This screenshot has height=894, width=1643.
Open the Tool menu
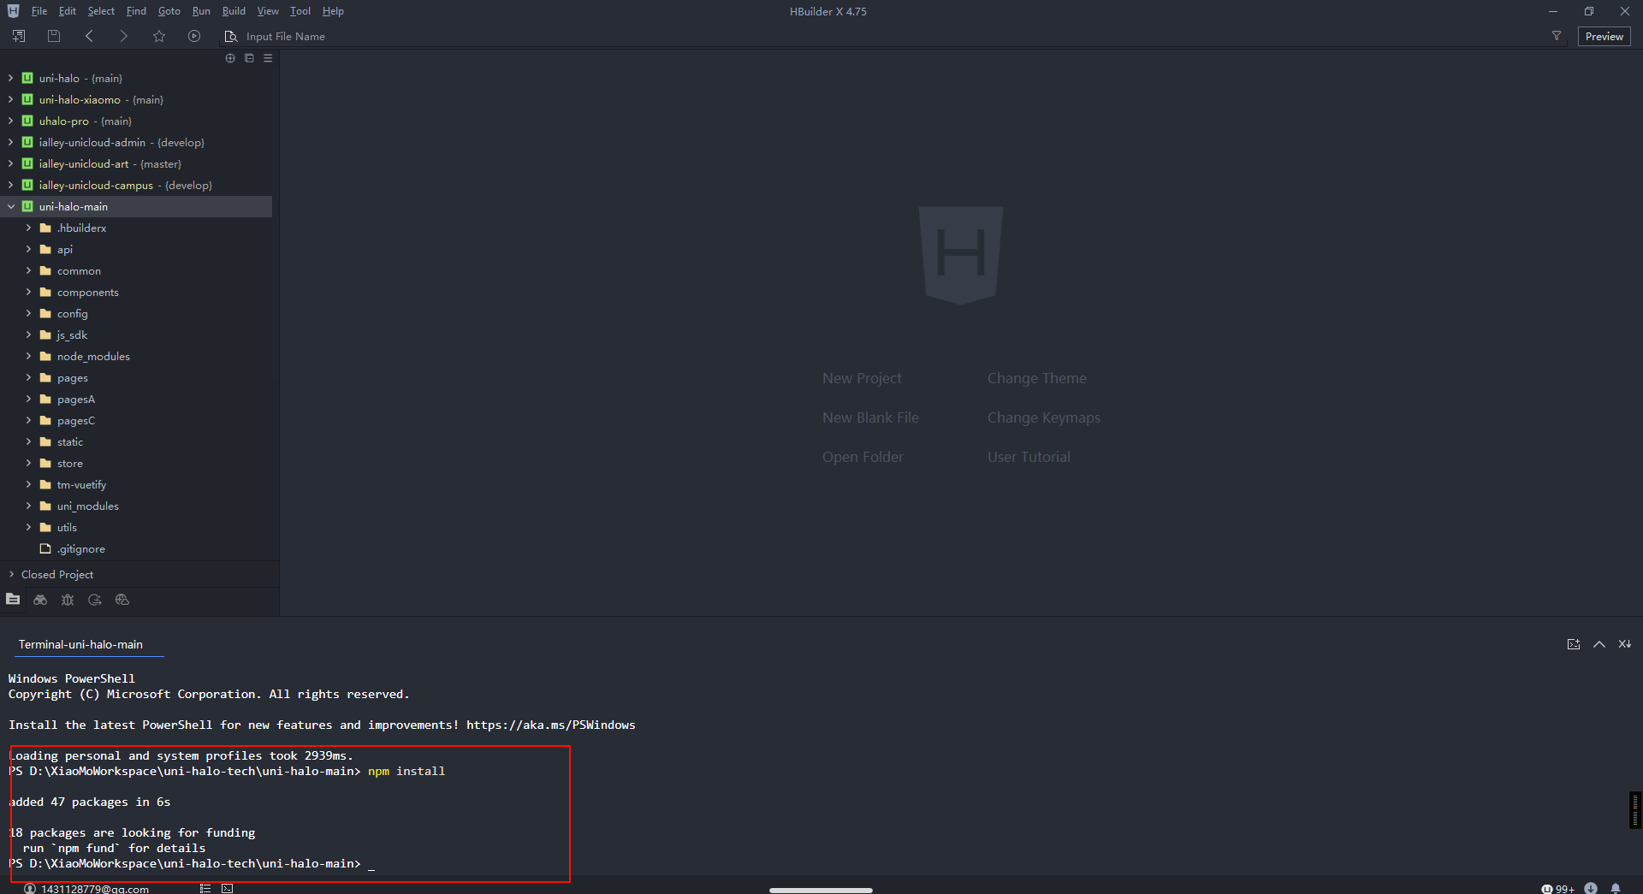coord(300,11)
